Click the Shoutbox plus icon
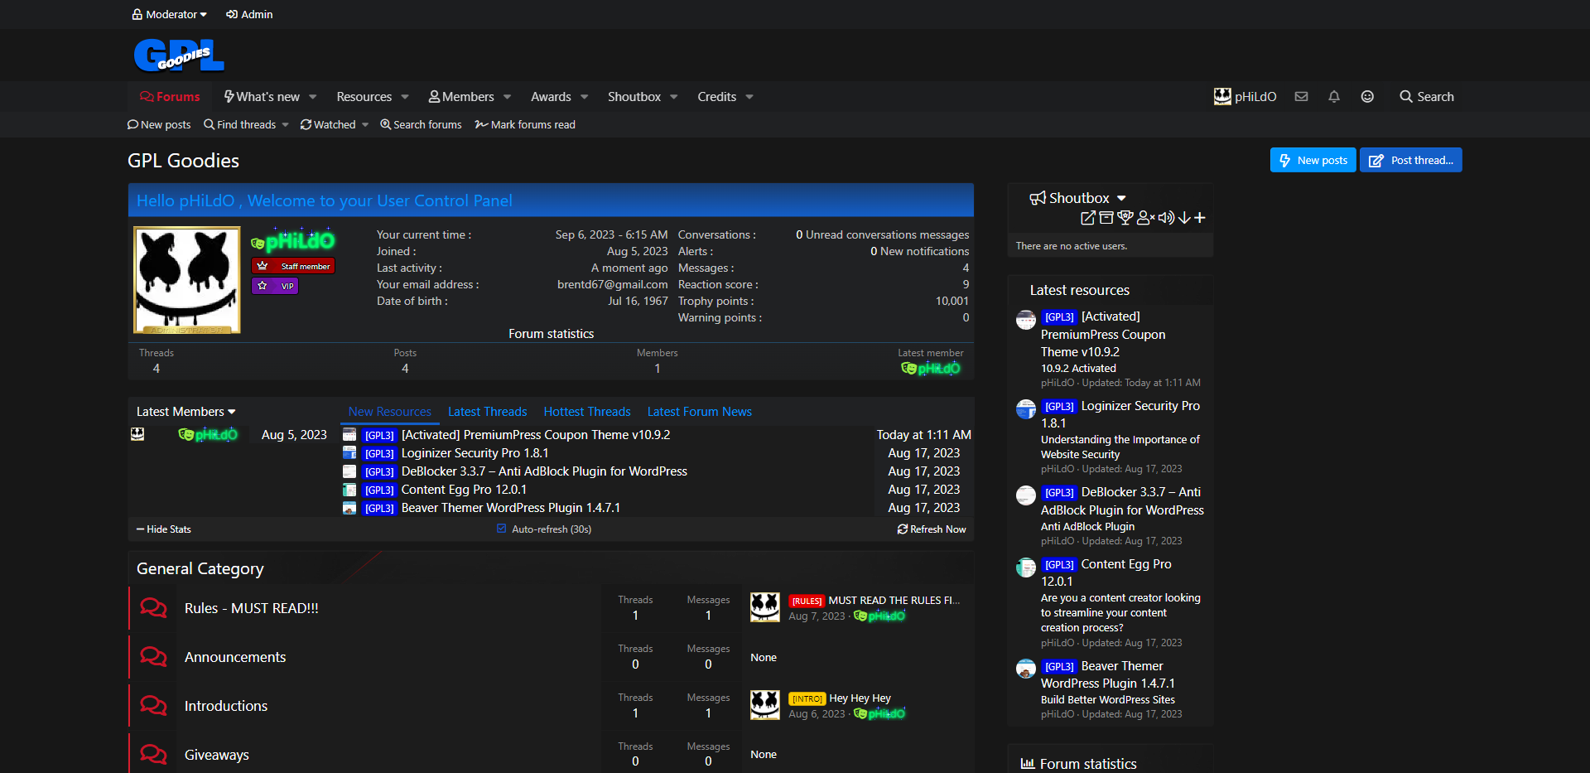This screenshot has height=773, width=1590. pos(1200,218)
